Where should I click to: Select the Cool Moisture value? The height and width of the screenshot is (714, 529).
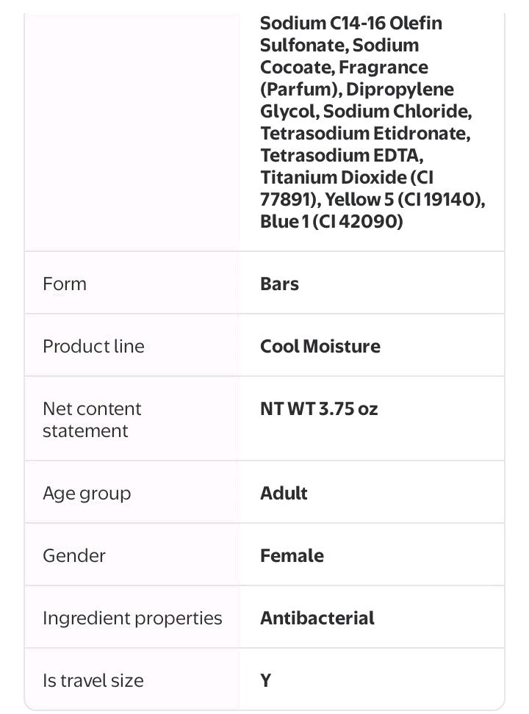coord(320,346)
